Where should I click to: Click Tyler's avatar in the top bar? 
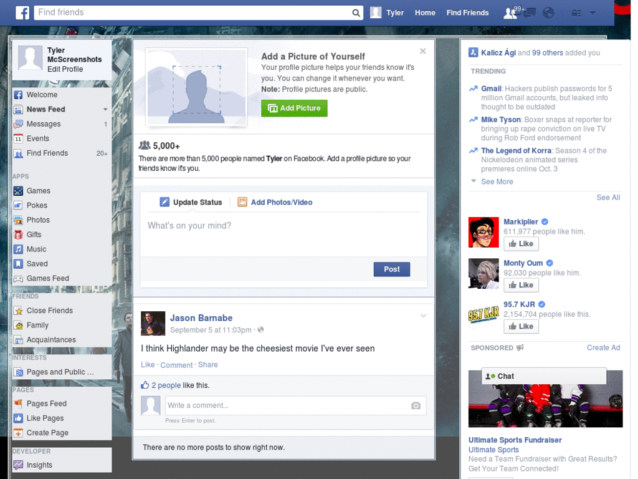(x=376, y=12)
